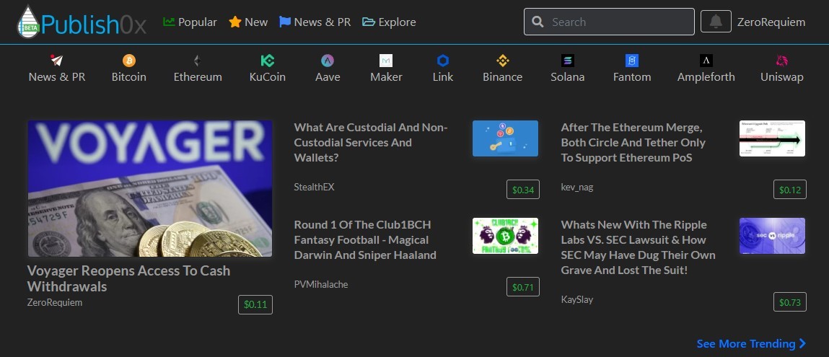Select the Uniswap category label

[x=782, y=77]
